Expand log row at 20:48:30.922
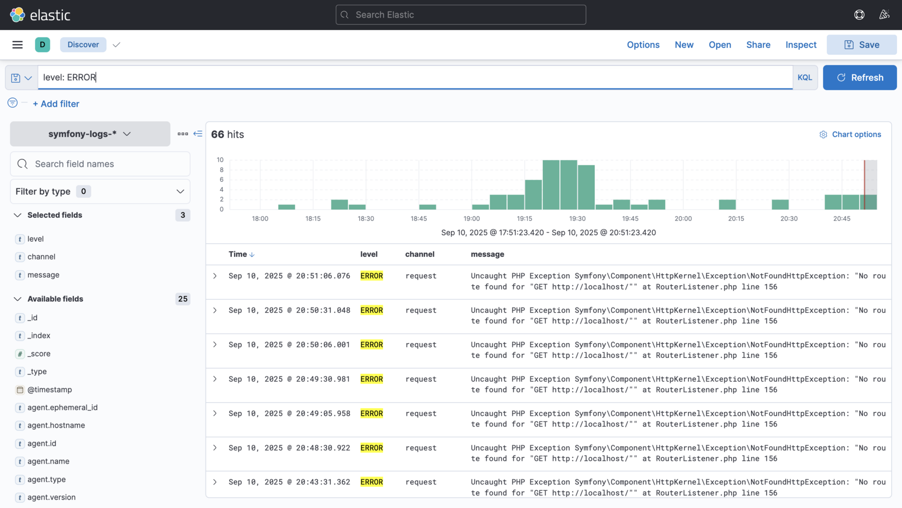This screenshot has height=508, width=902. (215, 447)
